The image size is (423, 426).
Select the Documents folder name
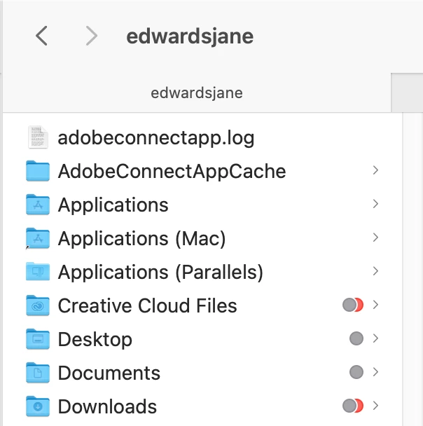[109, 373]
